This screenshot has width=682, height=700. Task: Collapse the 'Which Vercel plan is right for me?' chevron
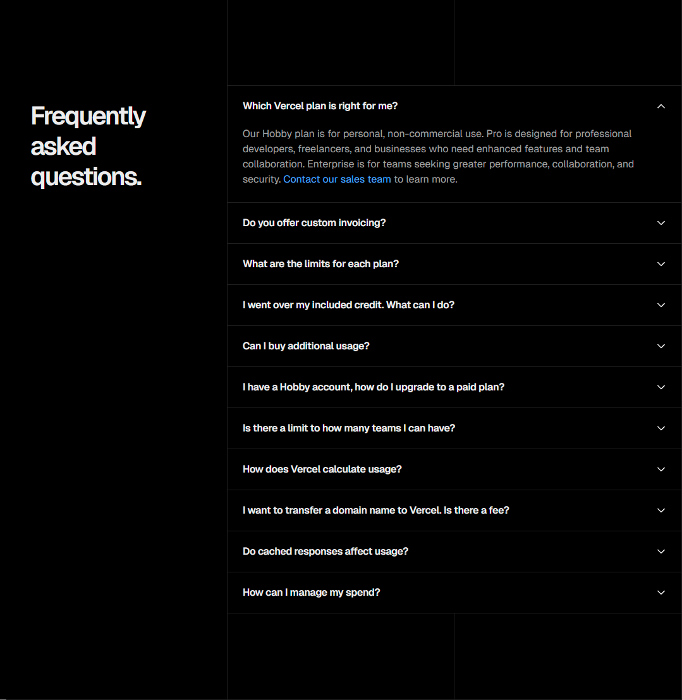661,106
